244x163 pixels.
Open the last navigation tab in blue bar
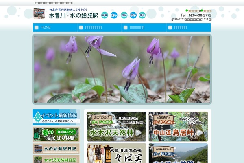(x=188, y=28)
